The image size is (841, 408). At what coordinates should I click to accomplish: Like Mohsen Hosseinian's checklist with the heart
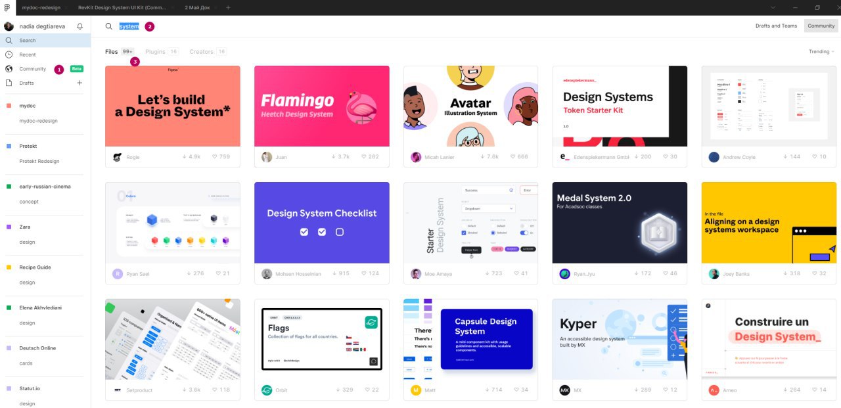tap(363, 274)
